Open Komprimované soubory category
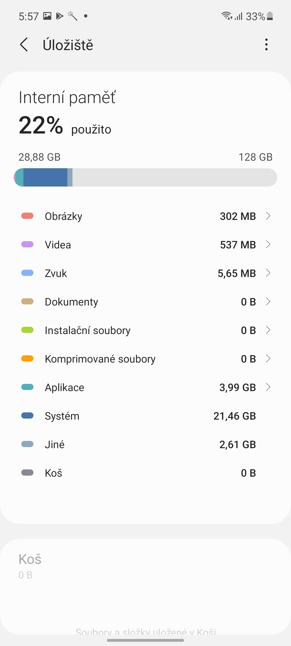 click(x=145, y=359)
